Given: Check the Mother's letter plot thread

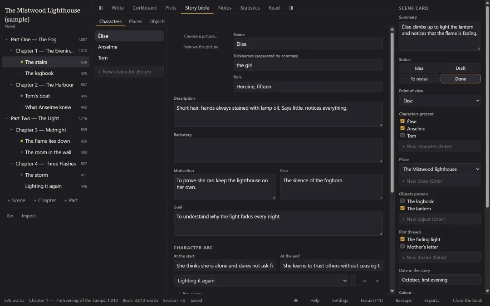Looking at the screenshot, I should click(402, 246).
